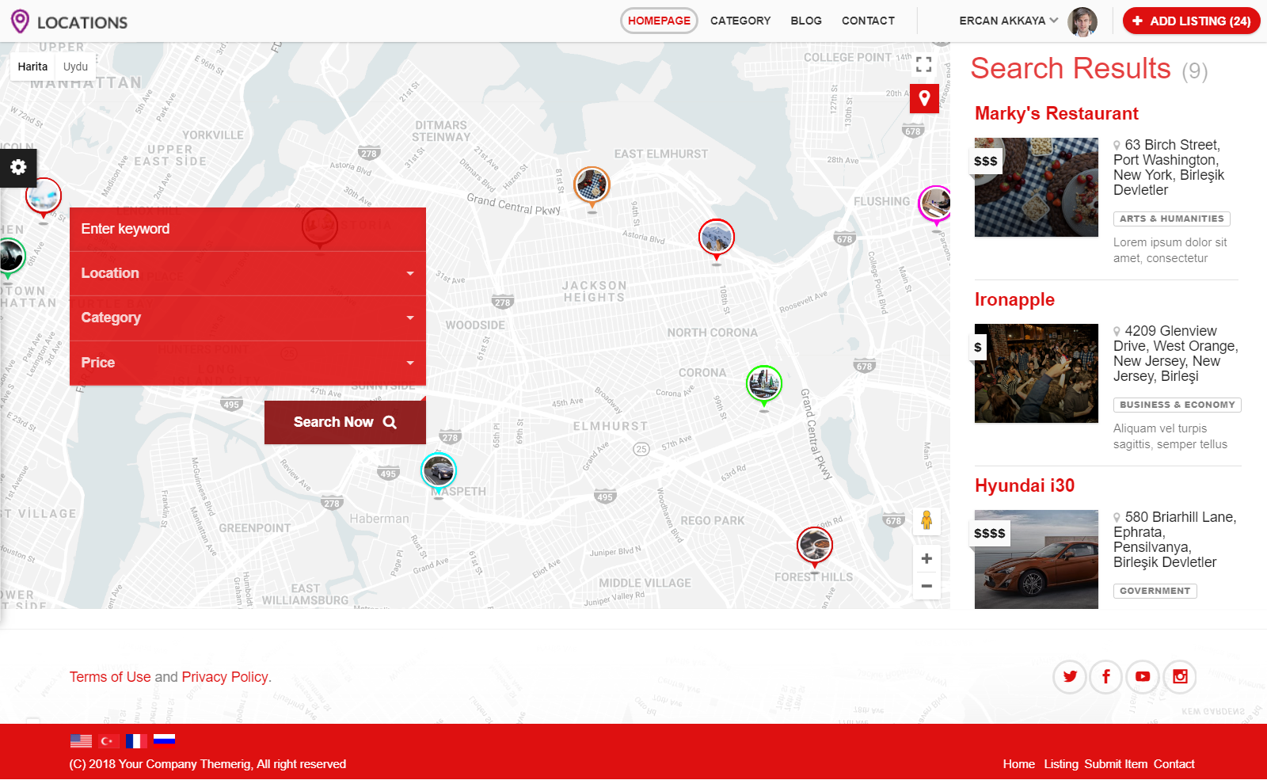
Task: Click the footer Home link
Action: coord(1019,764)
